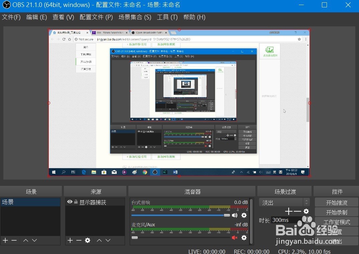Select Open Broadcaster Software tab in previewed Chrome
Image resolution: width=359 pixels, height=254 pixels.
pyautogui.click(x=149, y=33)
